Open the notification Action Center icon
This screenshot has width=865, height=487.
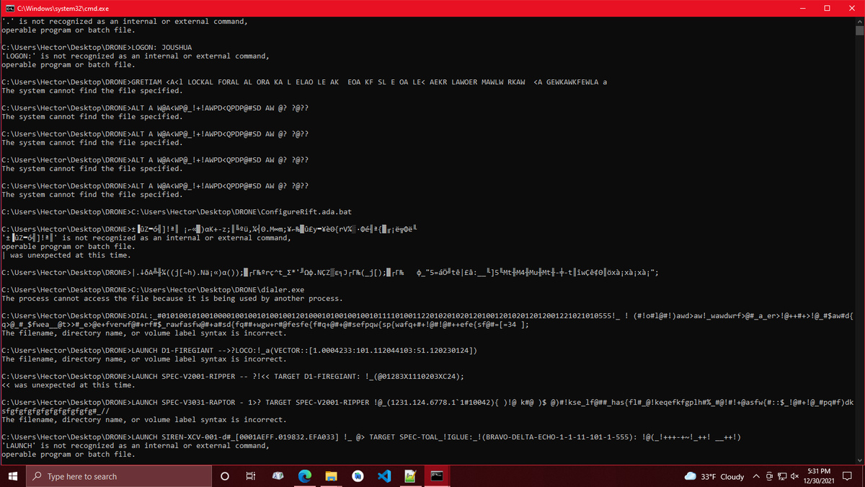click(847, 477)
